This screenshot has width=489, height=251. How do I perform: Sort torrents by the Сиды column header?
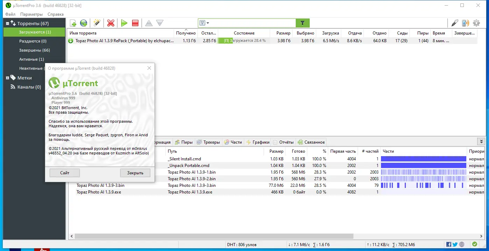(x=400, y=33)
